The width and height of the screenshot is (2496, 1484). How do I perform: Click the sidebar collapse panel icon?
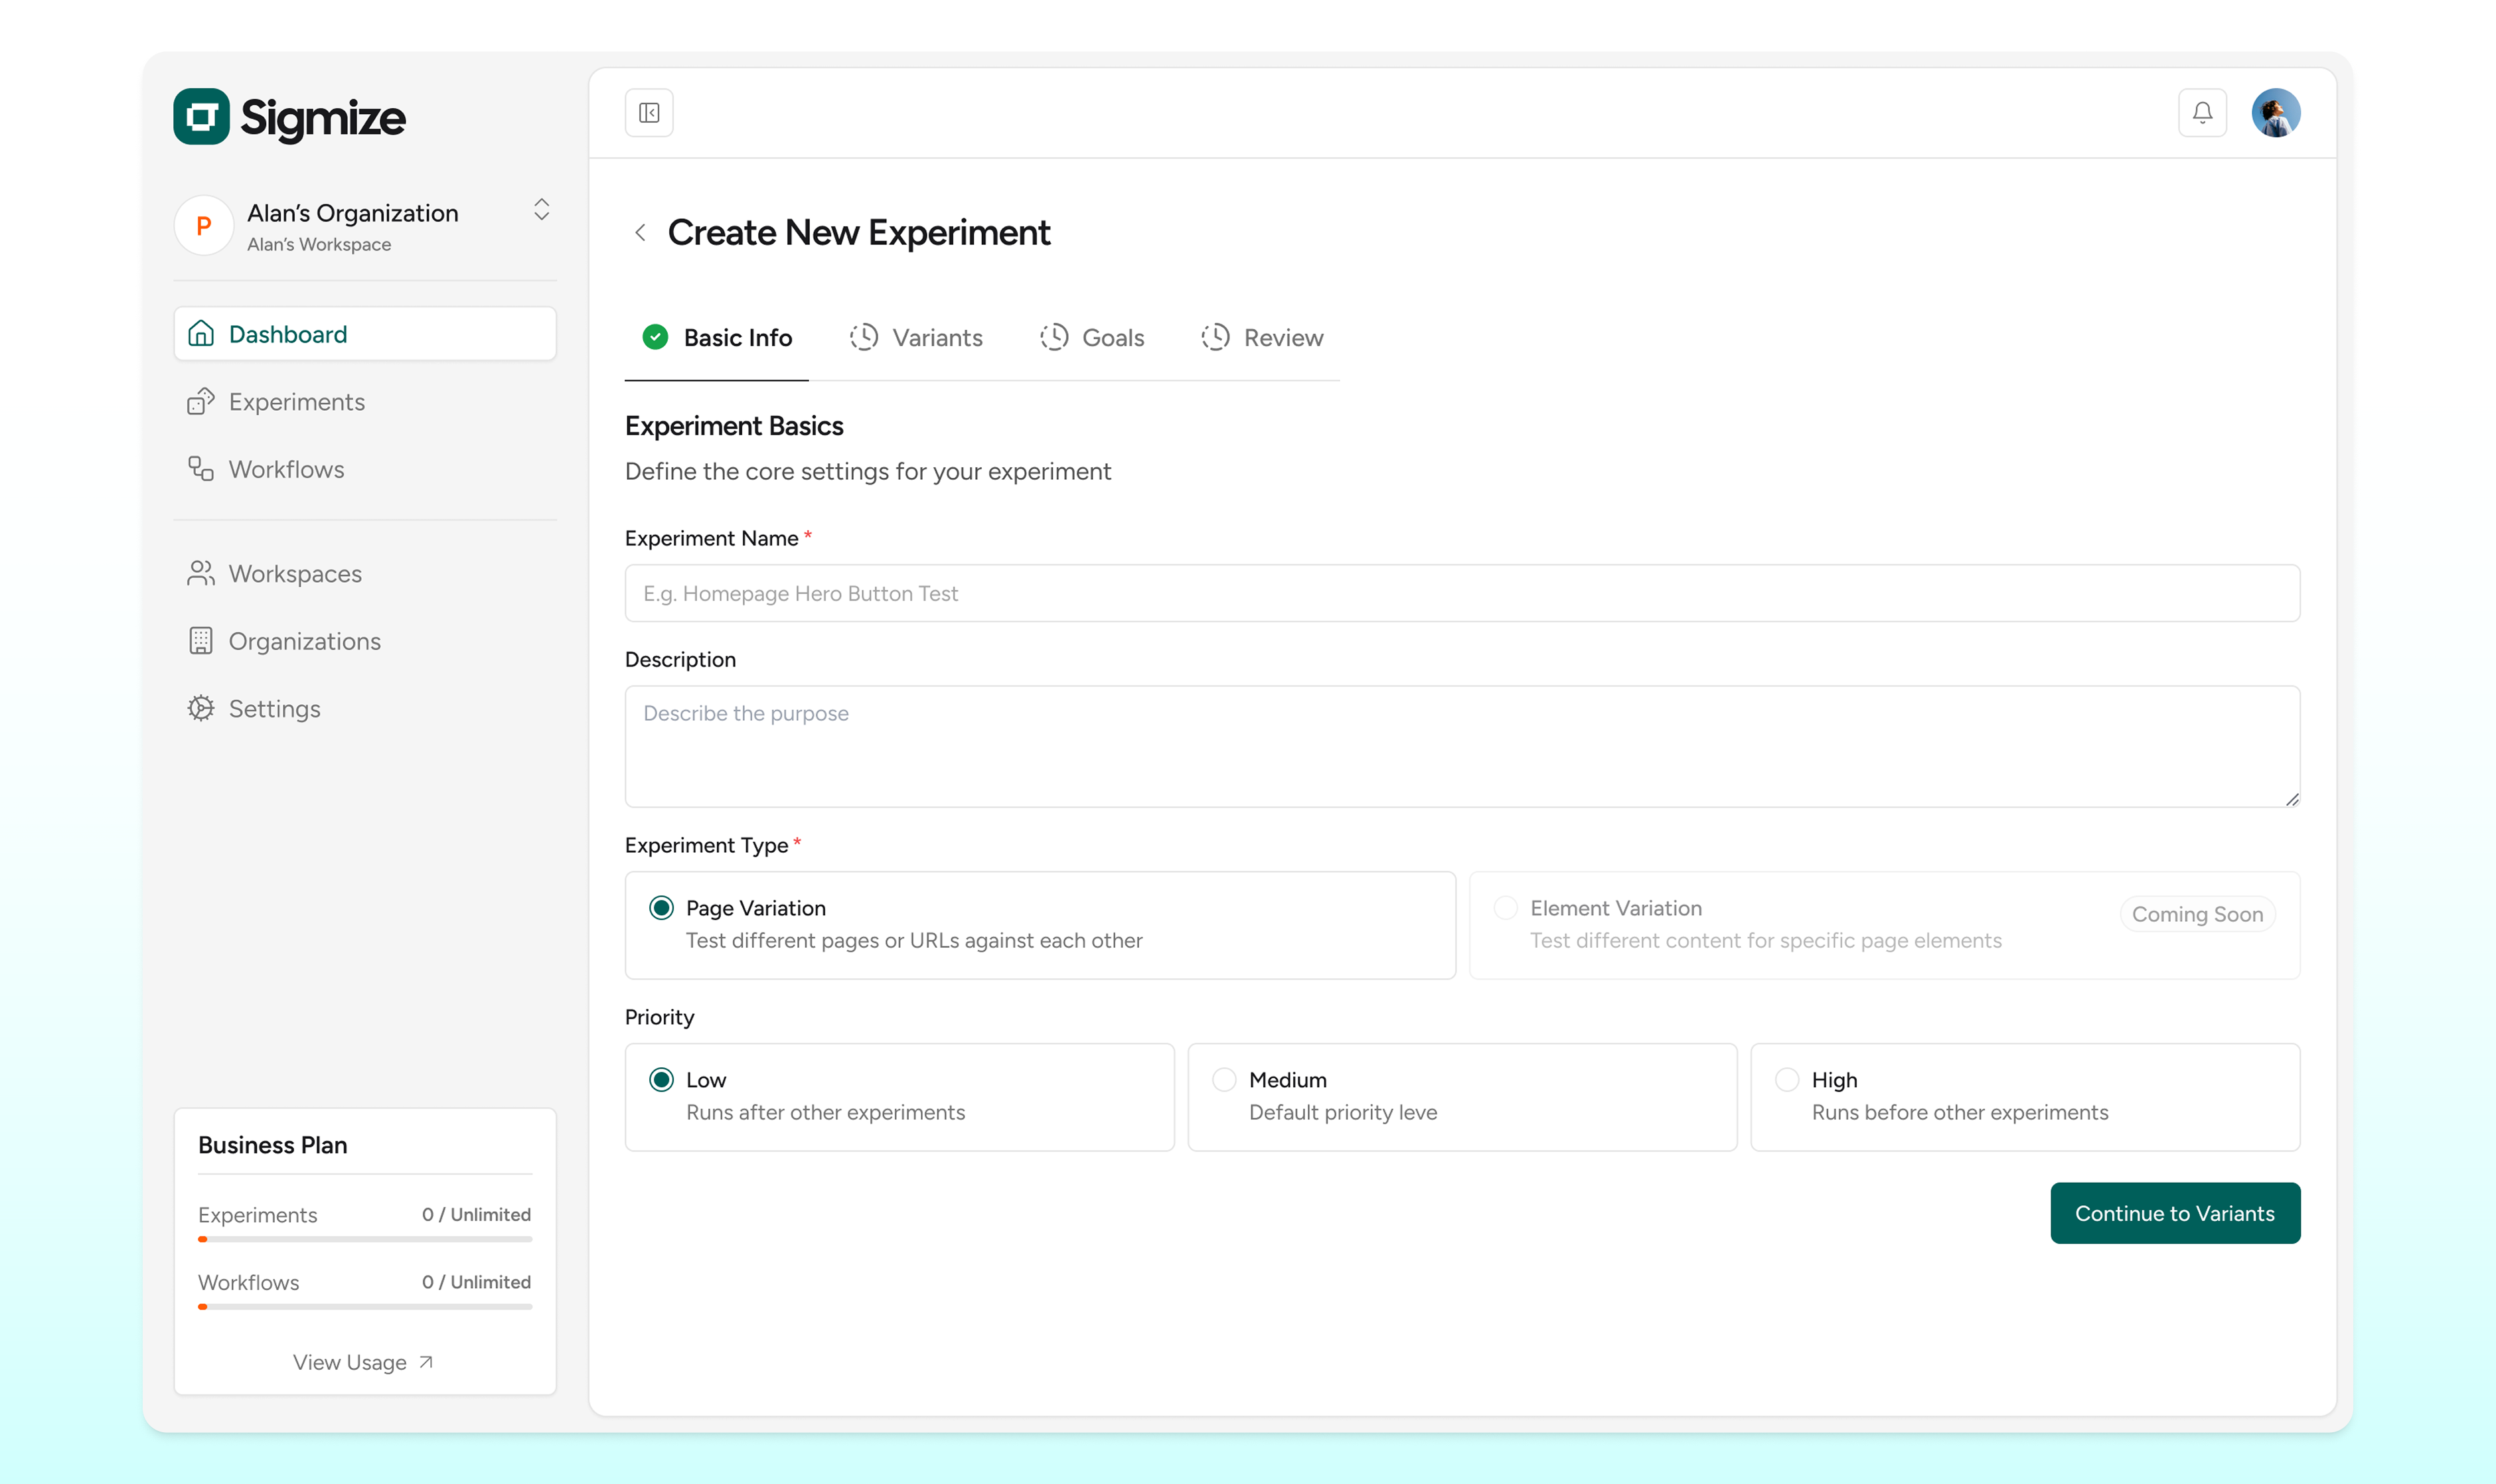(x=649, y=113)
